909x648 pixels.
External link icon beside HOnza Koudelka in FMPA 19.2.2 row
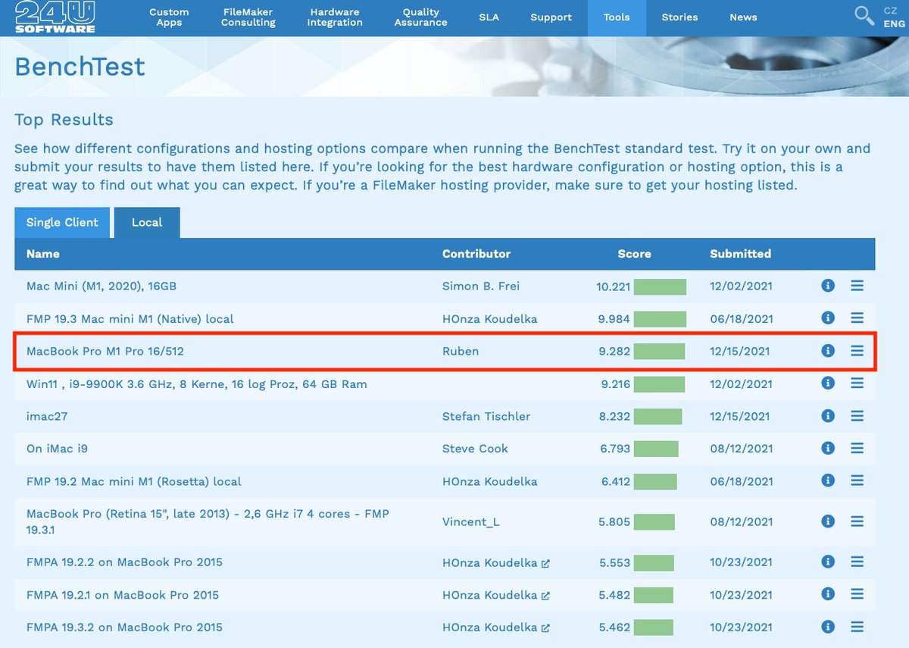[x=545, y=563]
